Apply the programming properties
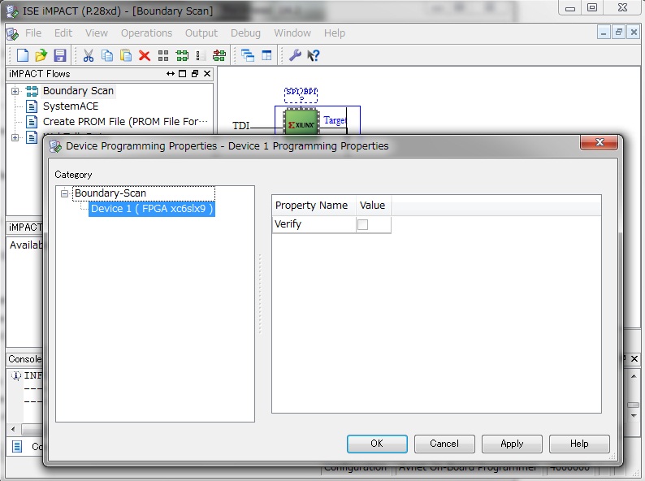This screenshot has width=645, height=481. click(x=512, y=444)
